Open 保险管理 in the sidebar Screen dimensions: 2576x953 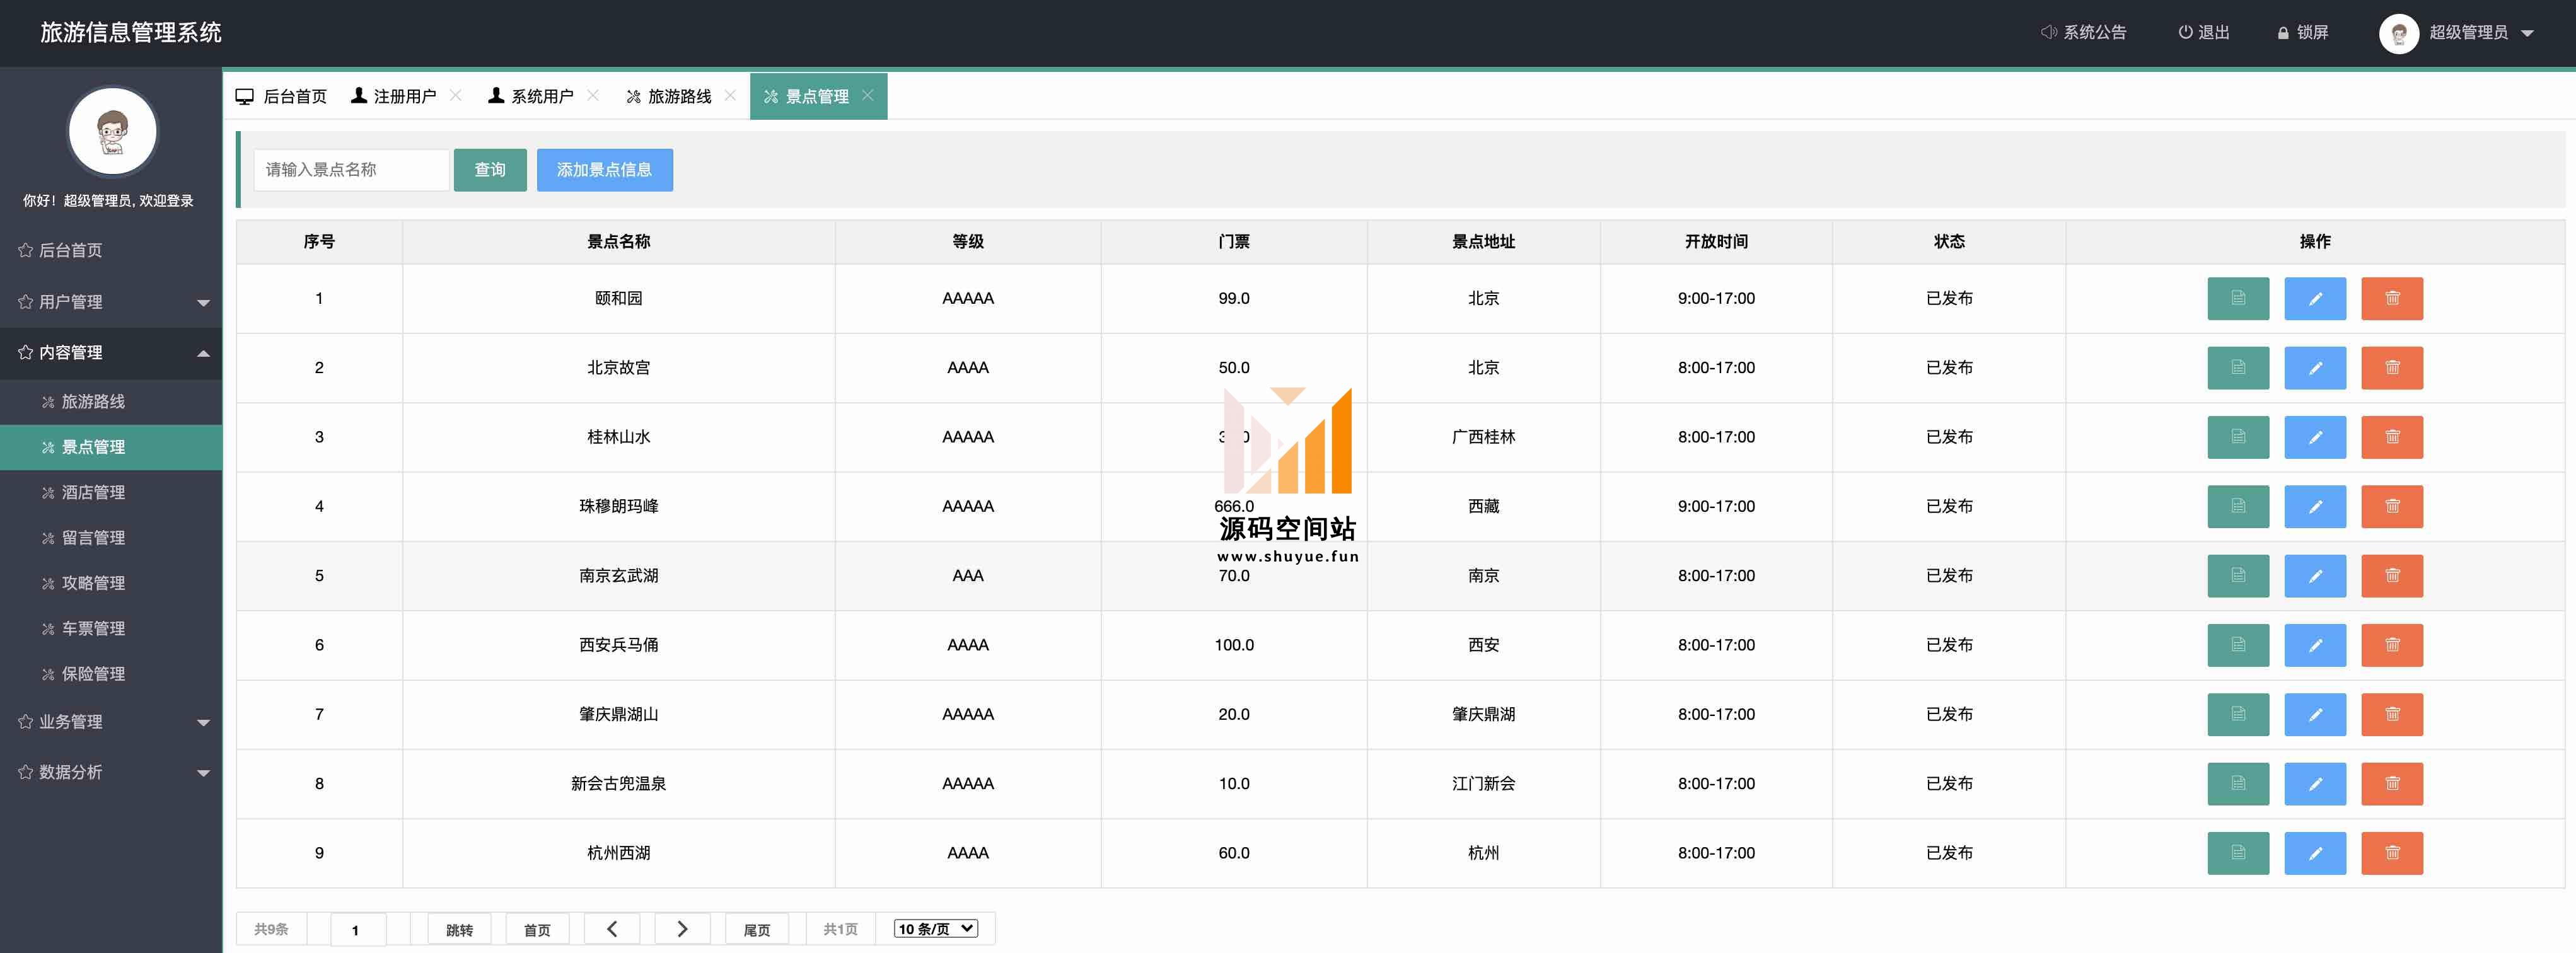tap(111, 674)
